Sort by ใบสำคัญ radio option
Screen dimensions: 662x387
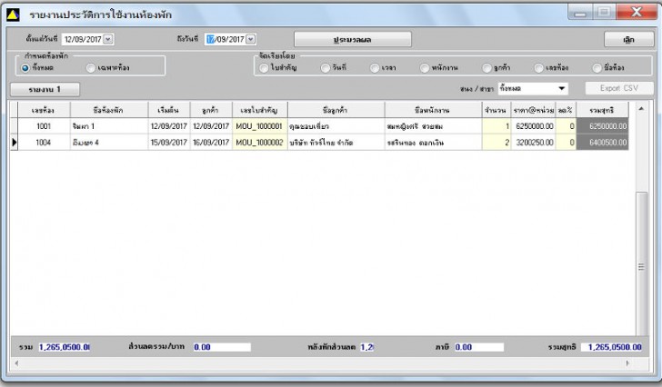click(x=264, y=68)
